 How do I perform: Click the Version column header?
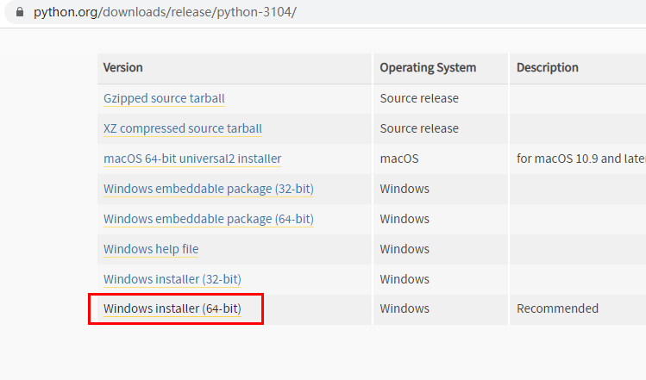123,67
